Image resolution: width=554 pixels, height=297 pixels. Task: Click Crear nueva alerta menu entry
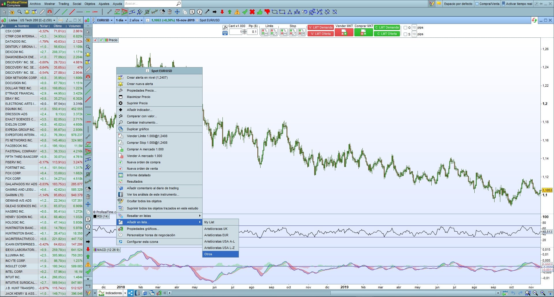pos(159,84)
